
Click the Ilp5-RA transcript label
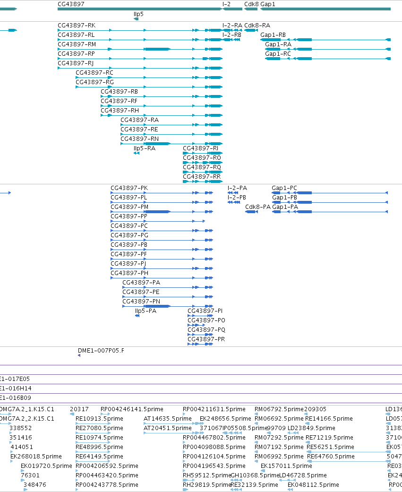(x=145, y=148)
